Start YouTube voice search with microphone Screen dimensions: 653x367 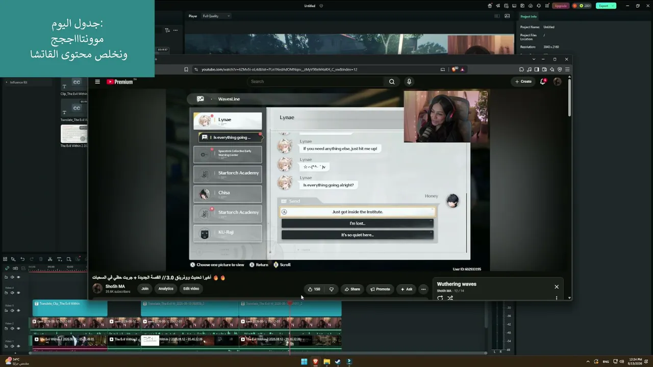pyautogui.click(x=409, y=82)
